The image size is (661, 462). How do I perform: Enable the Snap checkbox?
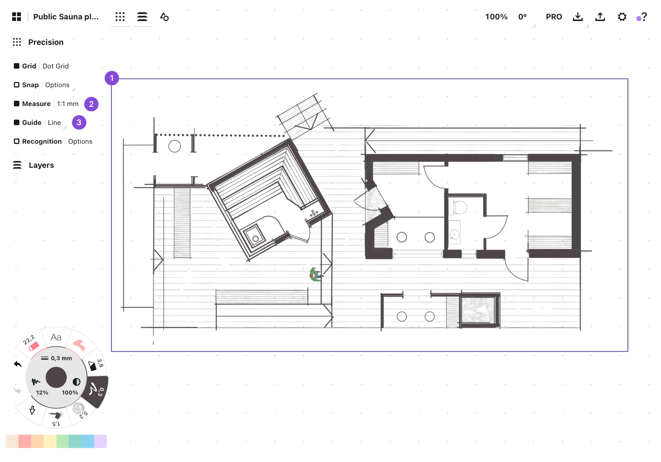click(x=16, y=85)
